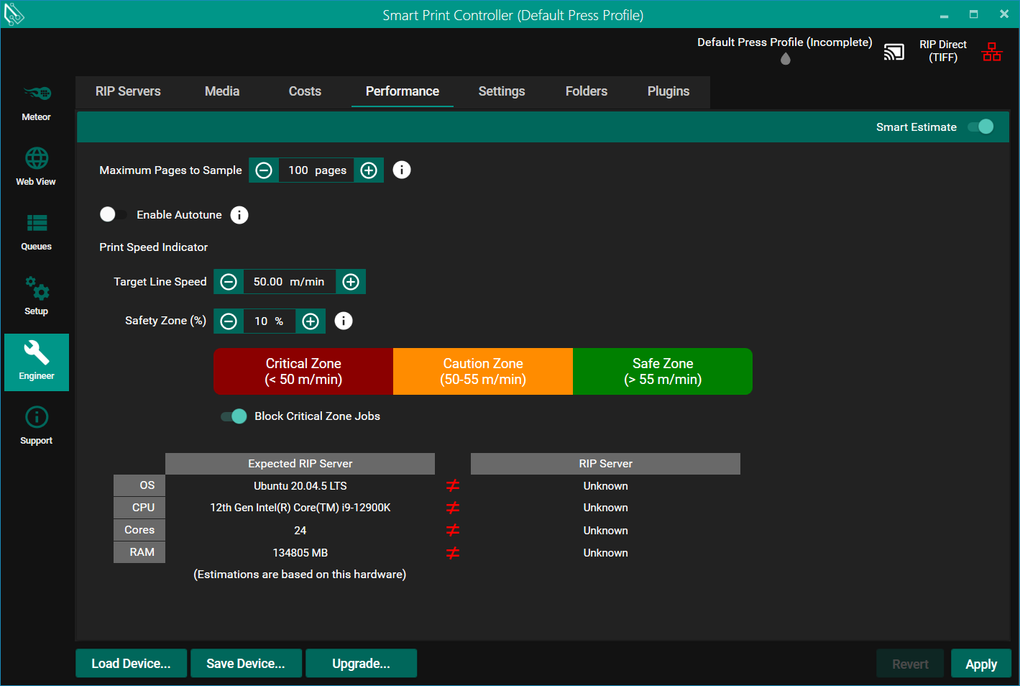Screen dimensions: 1020x686
Task: Click the Target Line Speed value field
Action: (x=289, y=282)
